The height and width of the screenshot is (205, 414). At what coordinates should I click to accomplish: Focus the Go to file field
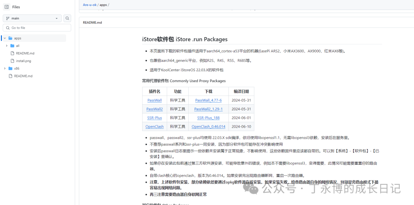[x=37, y=28]
